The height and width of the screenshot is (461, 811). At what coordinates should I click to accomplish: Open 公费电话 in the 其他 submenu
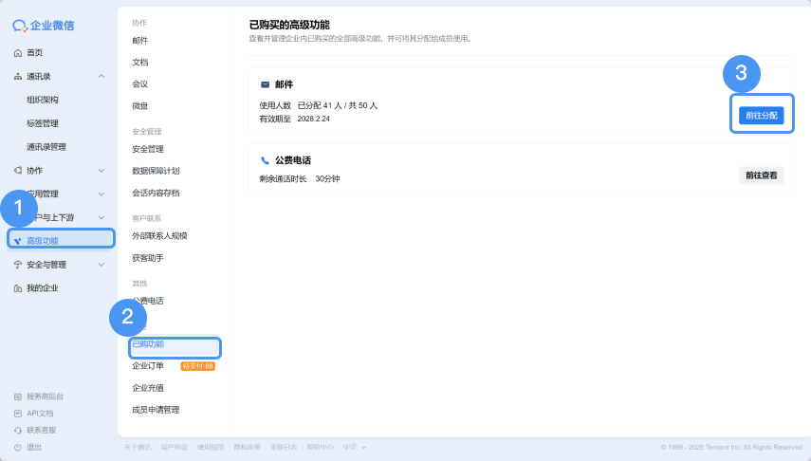pos(148,301)
